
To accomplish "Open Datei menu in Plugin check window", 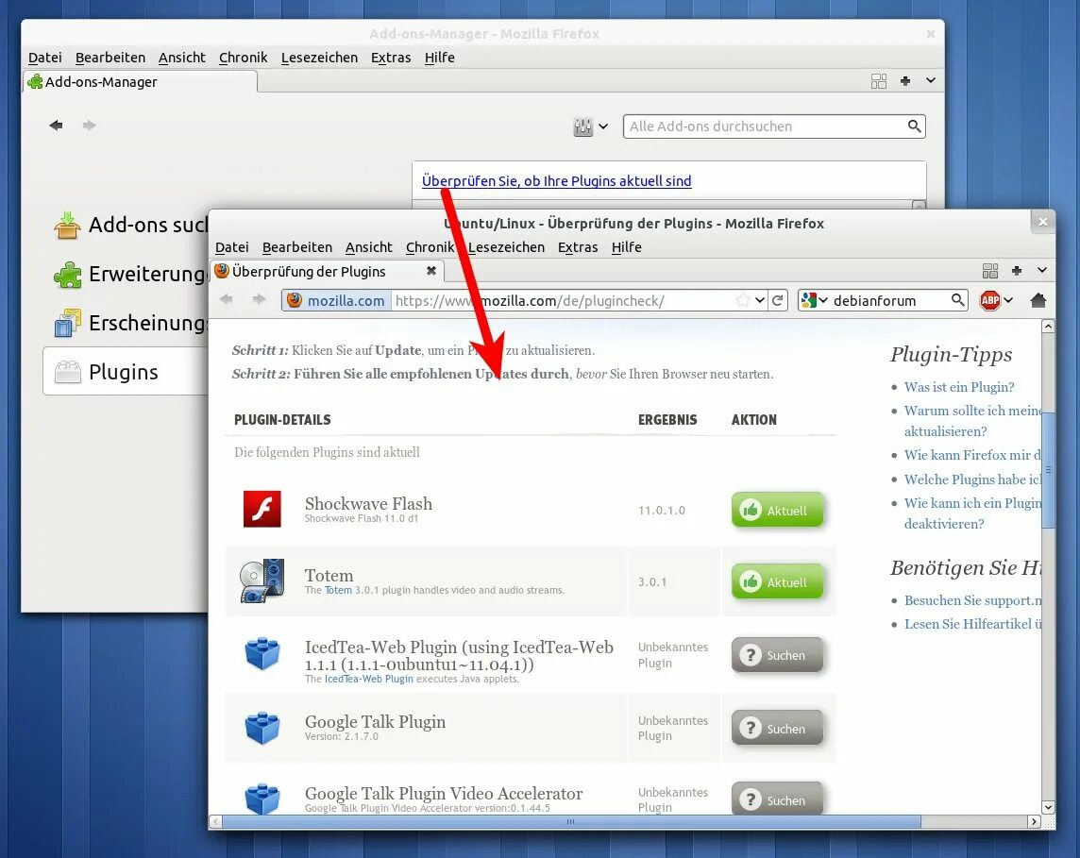I will click(232, 247).
